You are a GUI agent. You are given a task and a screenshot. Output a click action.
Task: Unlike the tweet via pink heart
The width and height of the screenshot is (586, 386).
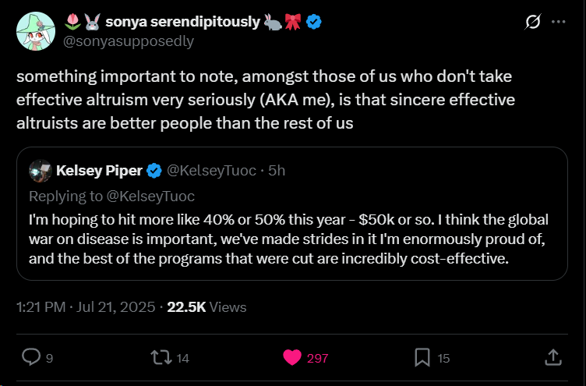coord(292,357)
